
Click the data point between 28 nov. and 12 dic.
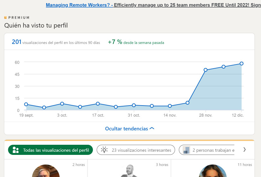[223, 67]
